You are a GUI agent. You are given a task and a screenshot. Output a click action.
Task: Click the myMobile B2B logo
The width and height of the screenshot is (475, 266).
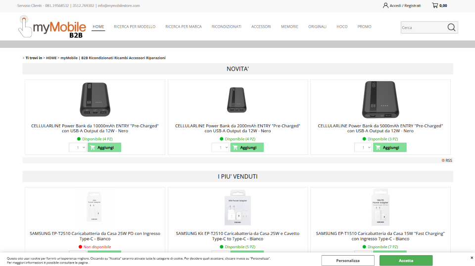pyautogui.click(x=52, y=27)
